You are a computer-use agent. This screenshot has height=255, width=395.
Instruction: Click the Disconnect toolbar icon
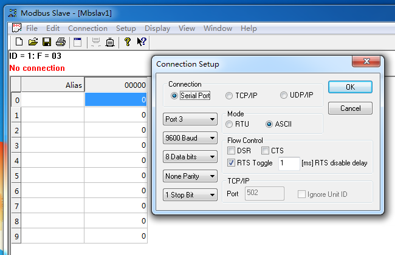[110, 42]
